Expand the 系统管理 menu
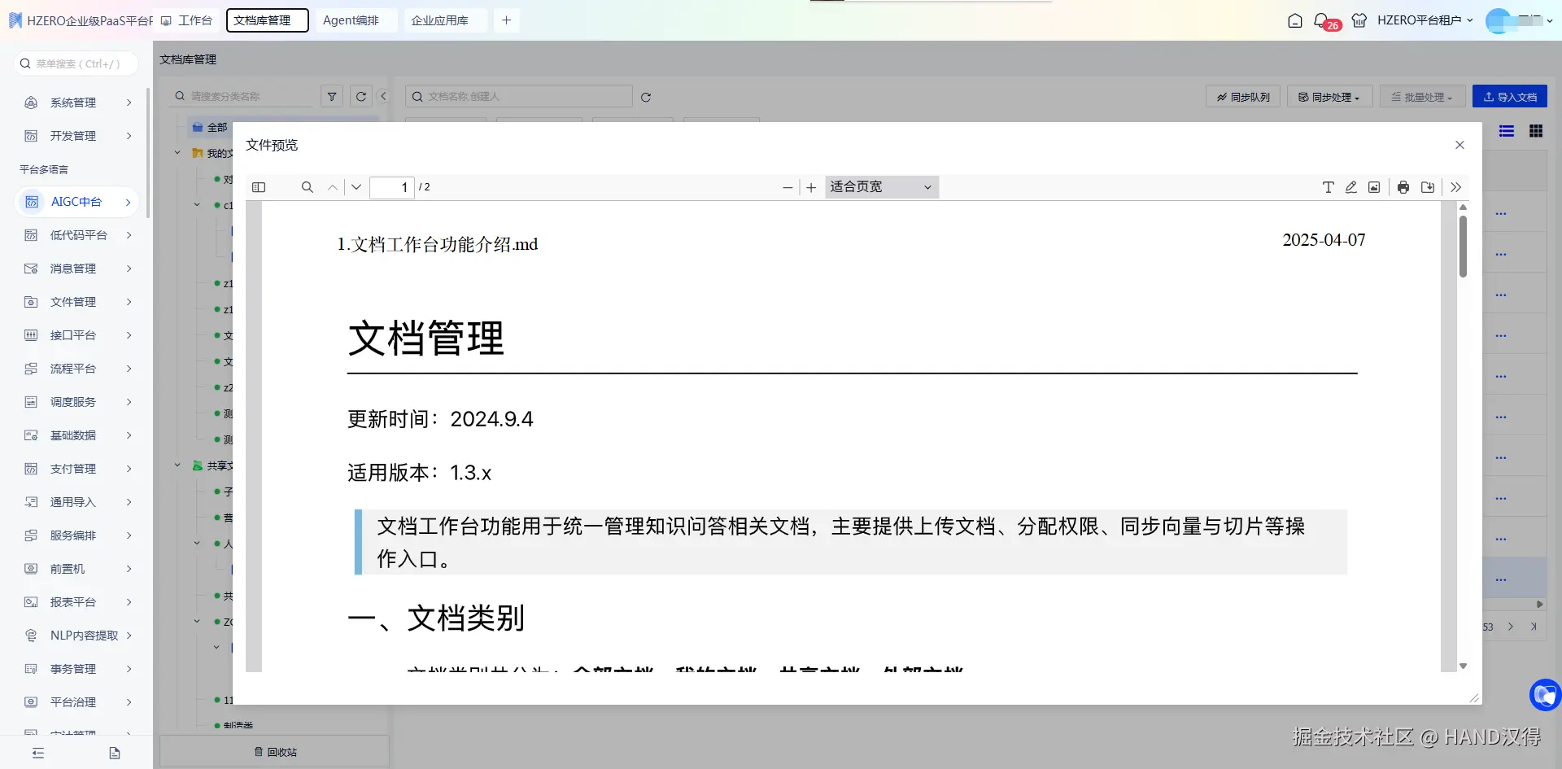1562x769 pixels. point(77,103)
